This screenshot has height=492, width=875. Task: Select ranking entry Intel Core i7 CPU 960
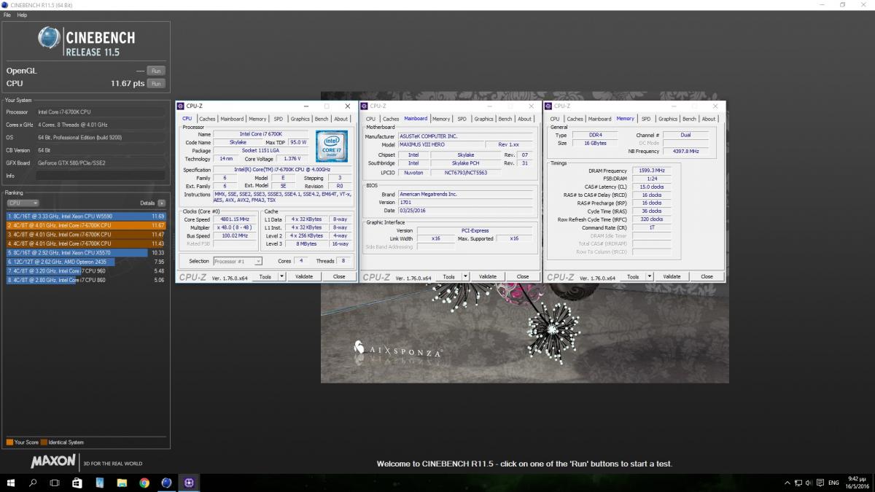point(86,270)
